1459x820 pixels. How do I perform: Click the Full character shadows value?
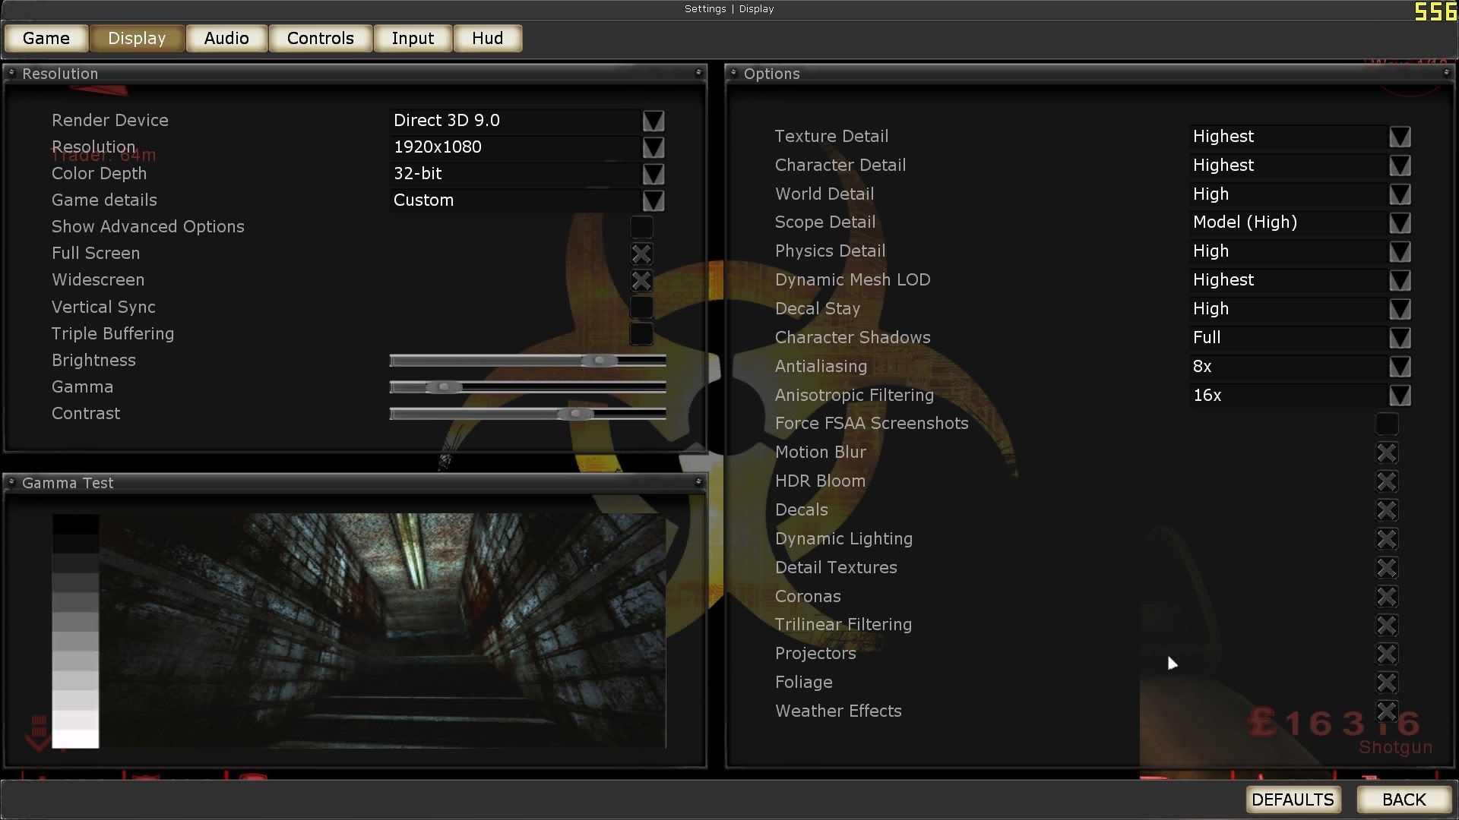click(x=1207, y=338)
